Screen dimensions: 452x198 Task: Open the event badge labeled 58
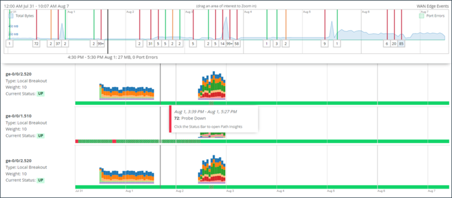pyautogui.click(x=237, y=44)
